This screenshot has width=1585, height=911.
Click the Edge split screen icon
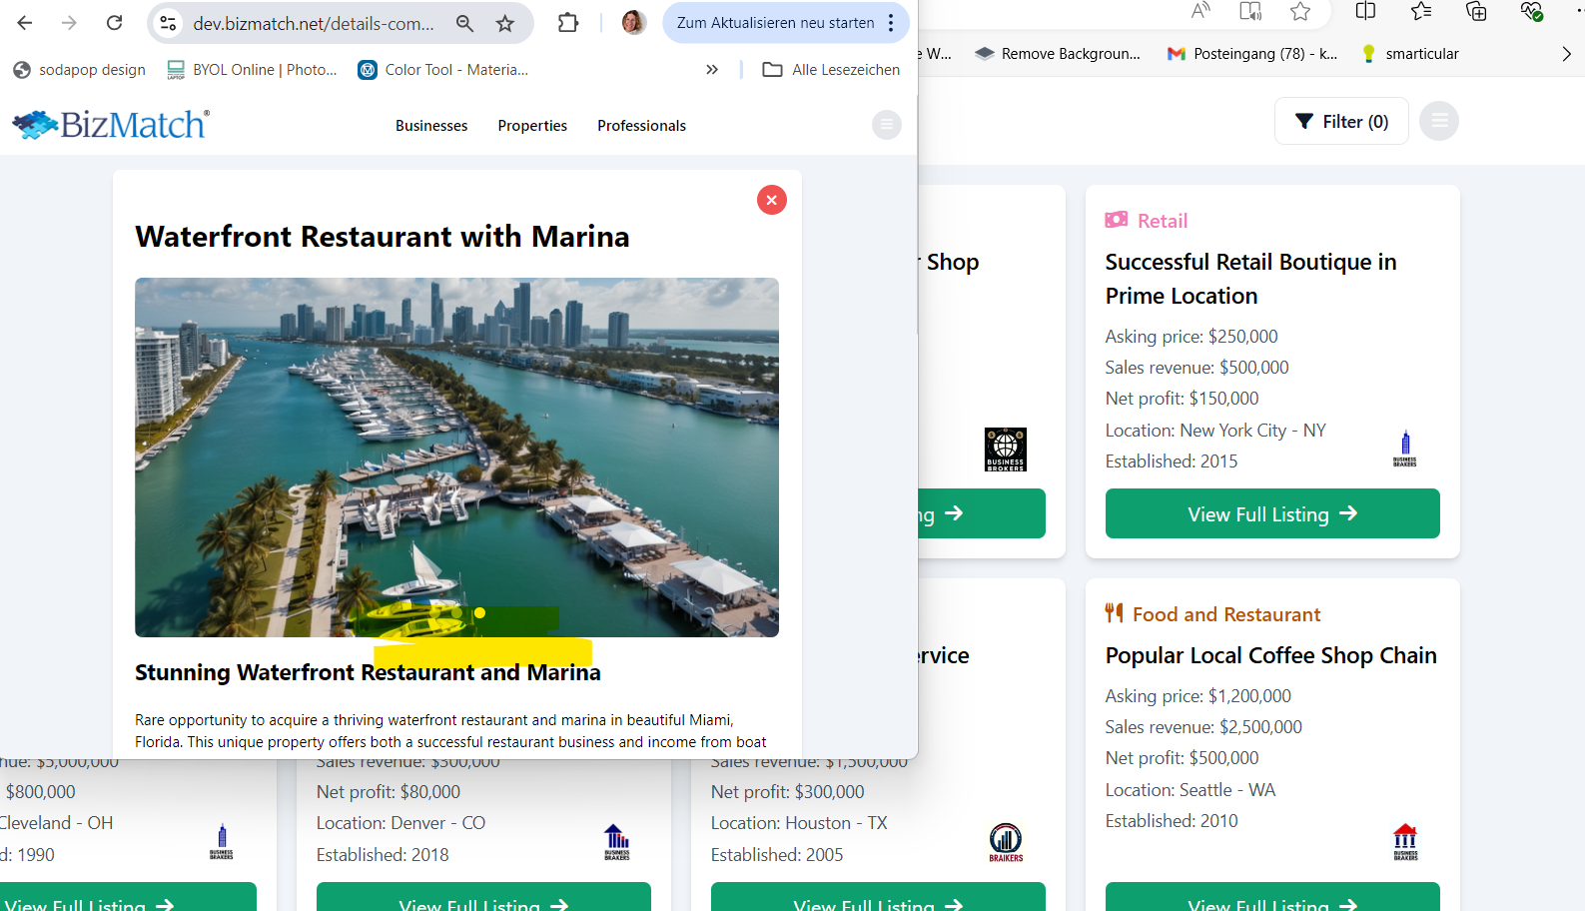[1365, 11]
